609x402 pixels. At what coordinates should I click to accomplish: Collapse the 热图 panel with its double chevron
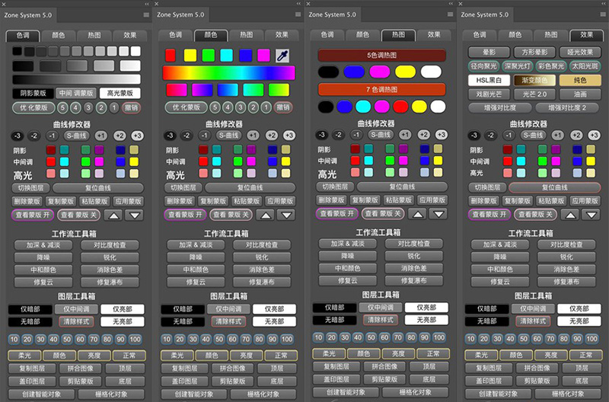(x=451, y=4)
